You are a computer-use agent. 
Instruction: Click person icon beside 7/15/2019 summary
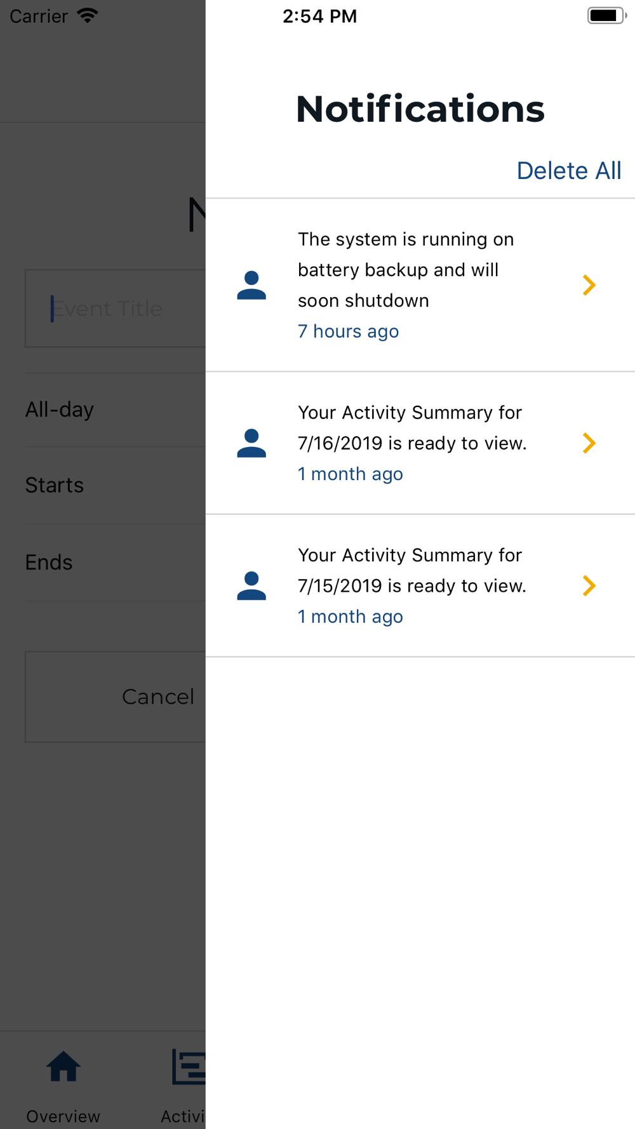(251, 585)
